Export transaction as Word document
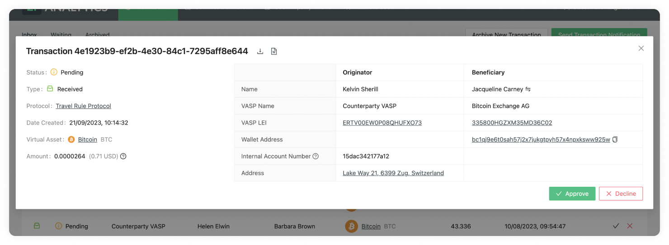The height and width of the screenshot is (245, 669). coord(274,51)
